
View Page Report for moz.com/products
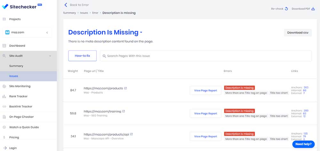205,90
